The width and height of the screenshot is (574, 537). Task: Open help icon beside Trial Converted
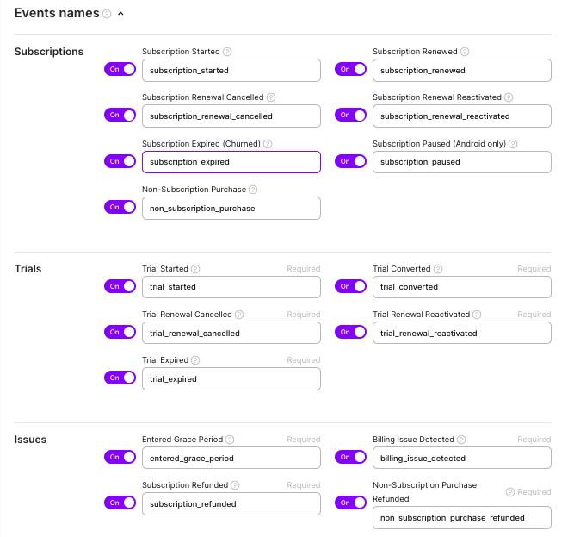click(x=438, y=269)
